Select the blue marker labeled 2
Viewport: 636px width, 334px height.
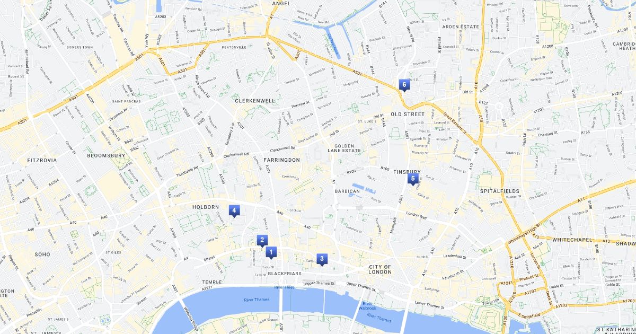pos(262,241)
